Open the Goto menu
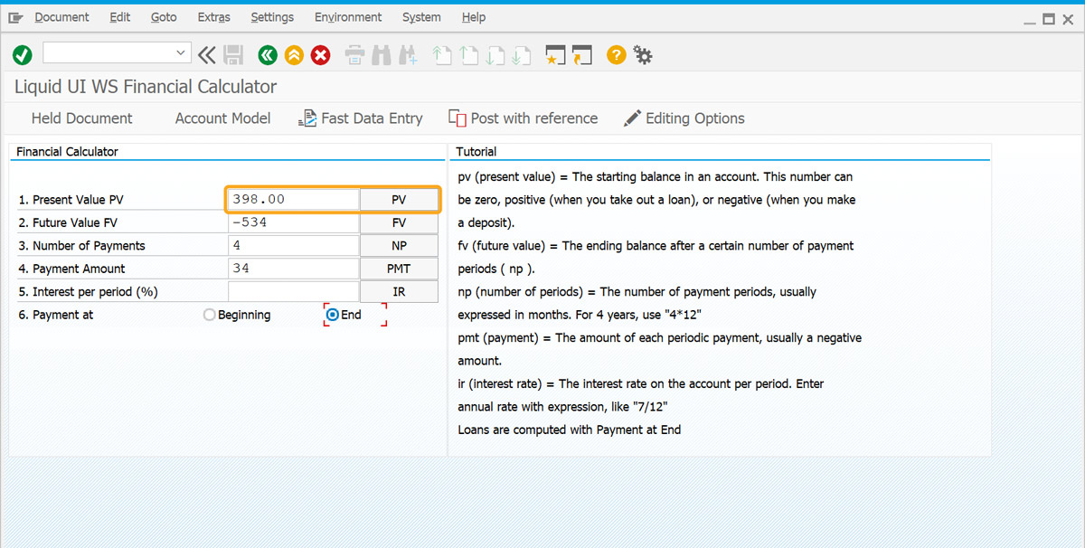Screen dimensions: 1085x548 tap(164, 17)
